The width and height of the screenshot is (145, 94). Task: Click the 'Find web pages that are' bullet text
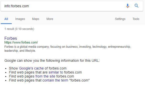tap(28, 72)
